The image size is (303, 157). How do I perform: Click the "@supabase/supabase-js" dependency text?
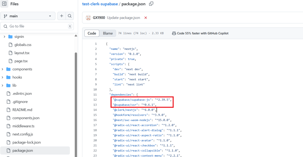pyautogui.click(x=132, y=100)
